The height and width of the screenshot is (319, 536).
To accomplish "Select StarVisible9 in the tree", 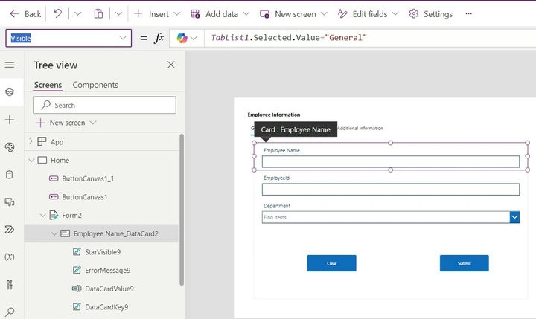I will pos(103,252).
